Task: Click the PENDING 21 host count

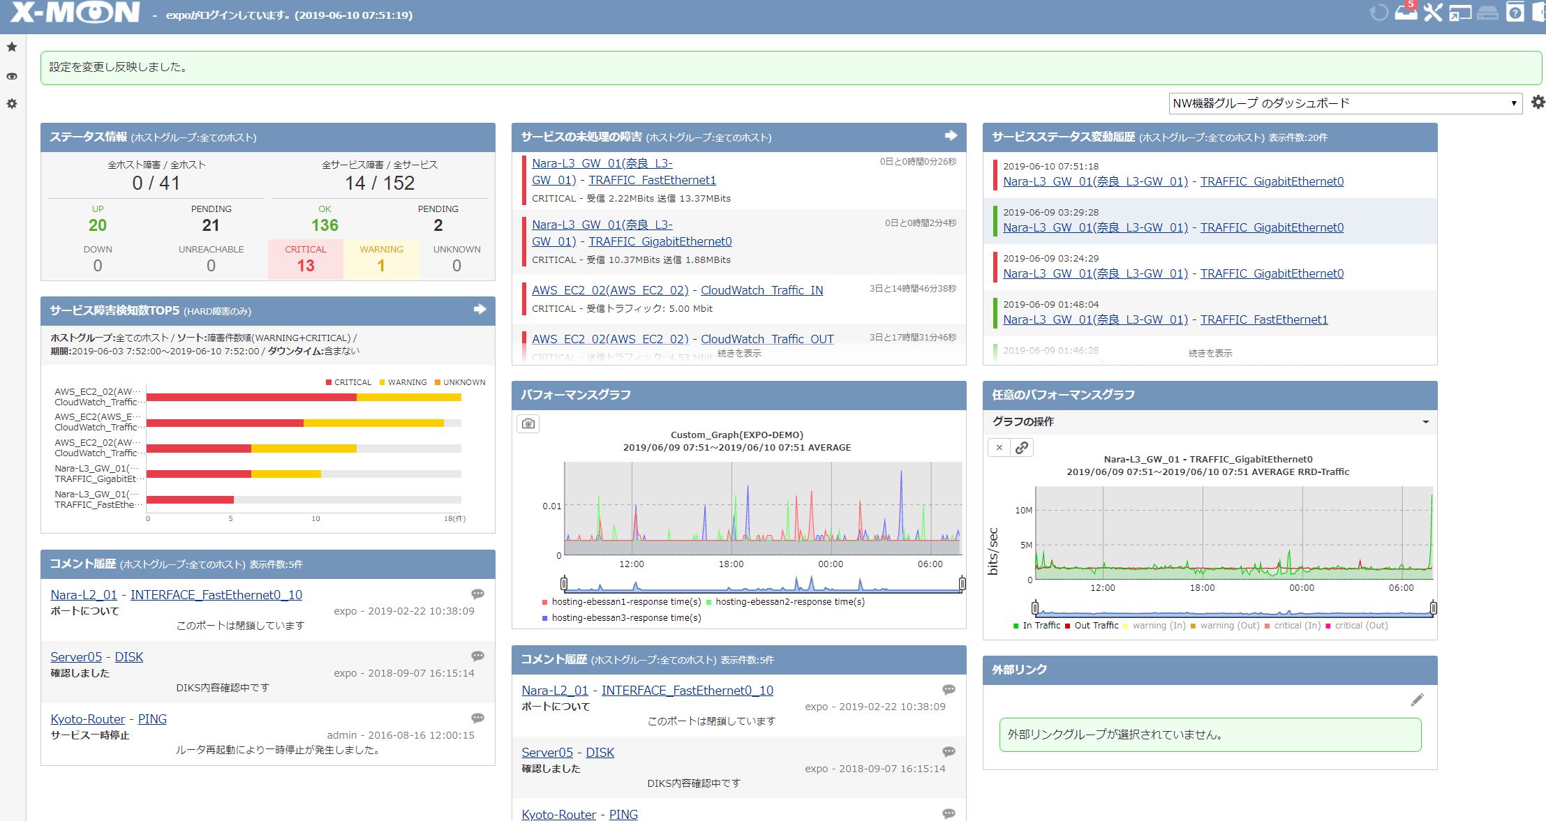Action: click(x=211, y=219)
